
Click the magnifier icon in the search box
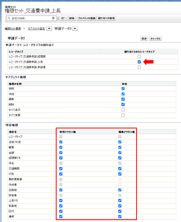(x=9, y=18)
